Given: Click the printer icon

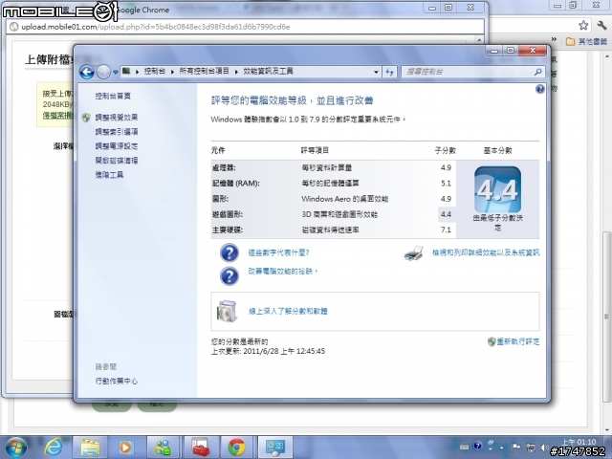Looking at the screenshot, I should click(x=414, y=253).
